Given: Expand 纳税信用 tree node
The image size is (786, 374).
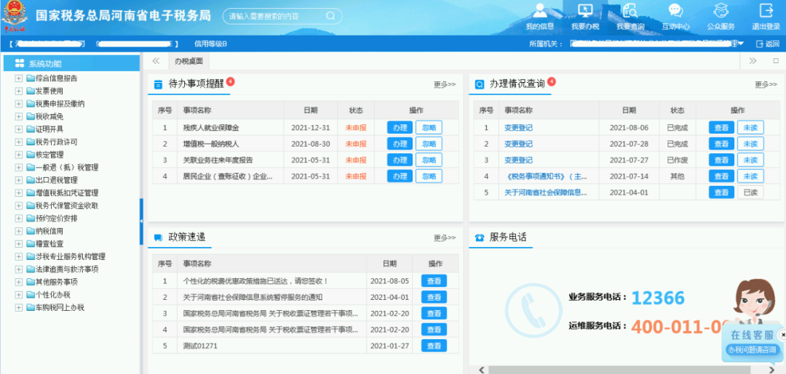Looking at the screenshot, I should pos(18,231).
